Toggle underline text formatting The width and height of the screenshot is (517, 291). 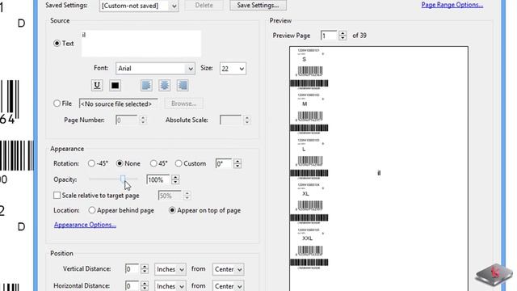pos(97,86)
